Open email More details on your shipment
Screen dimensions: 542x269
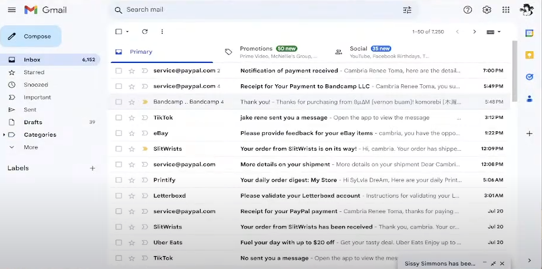click(x=285, y=164)
